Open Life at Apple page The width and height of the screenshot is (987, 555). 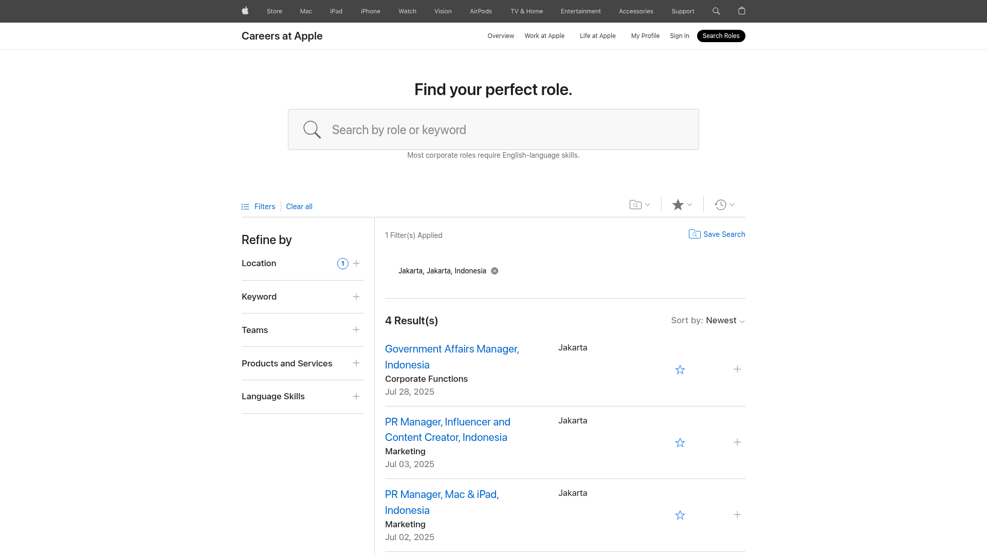coord(597,36)
